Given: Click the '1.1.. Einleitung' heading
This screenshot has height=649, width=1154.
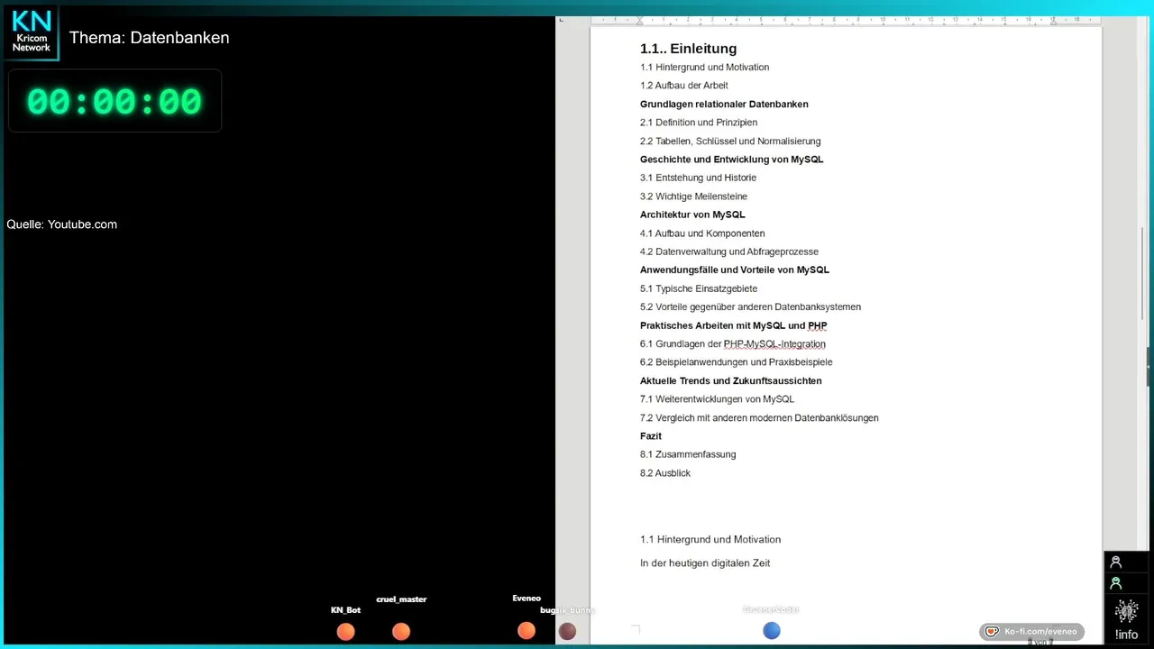Looking at the screenshot, I should point(688,49).
